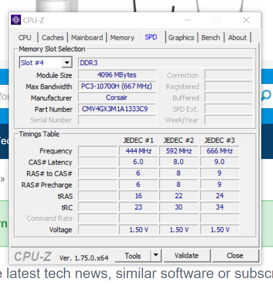Open the About tab
The height and width of the screenshot is (284, 273).
(x=237, y=38)
